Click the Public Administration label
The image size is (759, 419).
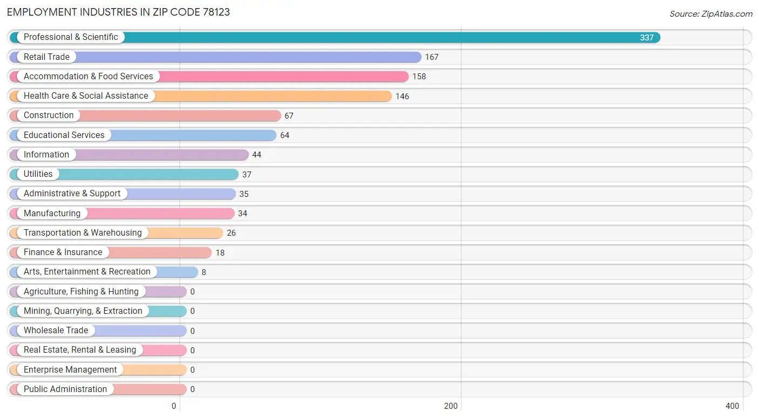[x=65, y=389]
